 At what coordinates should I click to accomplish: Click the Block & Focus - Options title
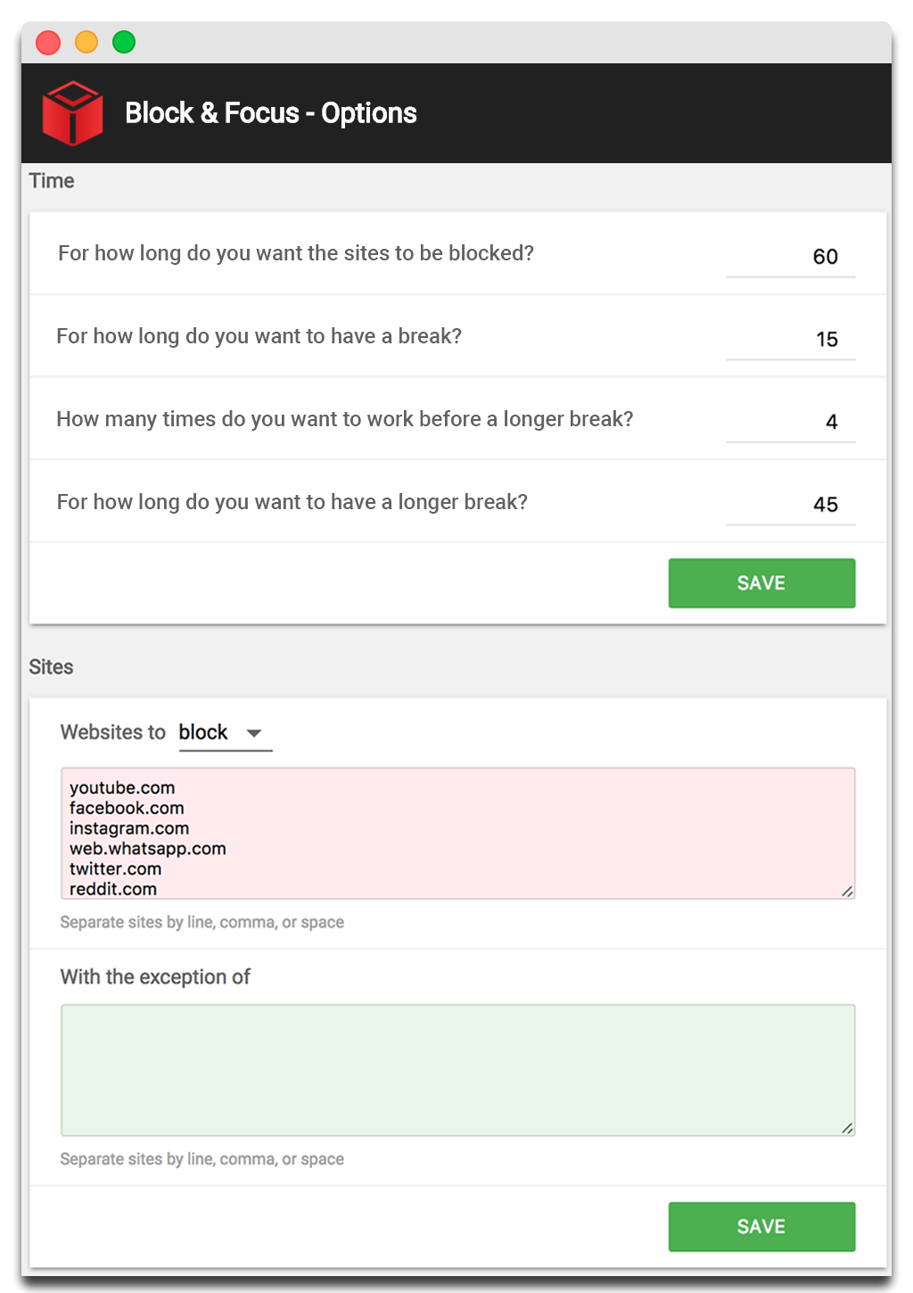point(271,113)
